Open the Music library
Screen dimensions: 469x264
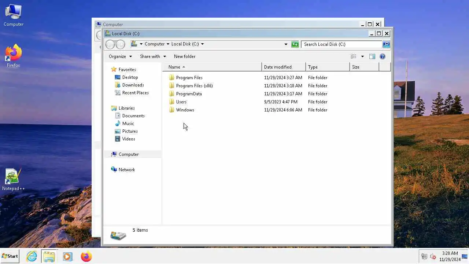point(128,124)
